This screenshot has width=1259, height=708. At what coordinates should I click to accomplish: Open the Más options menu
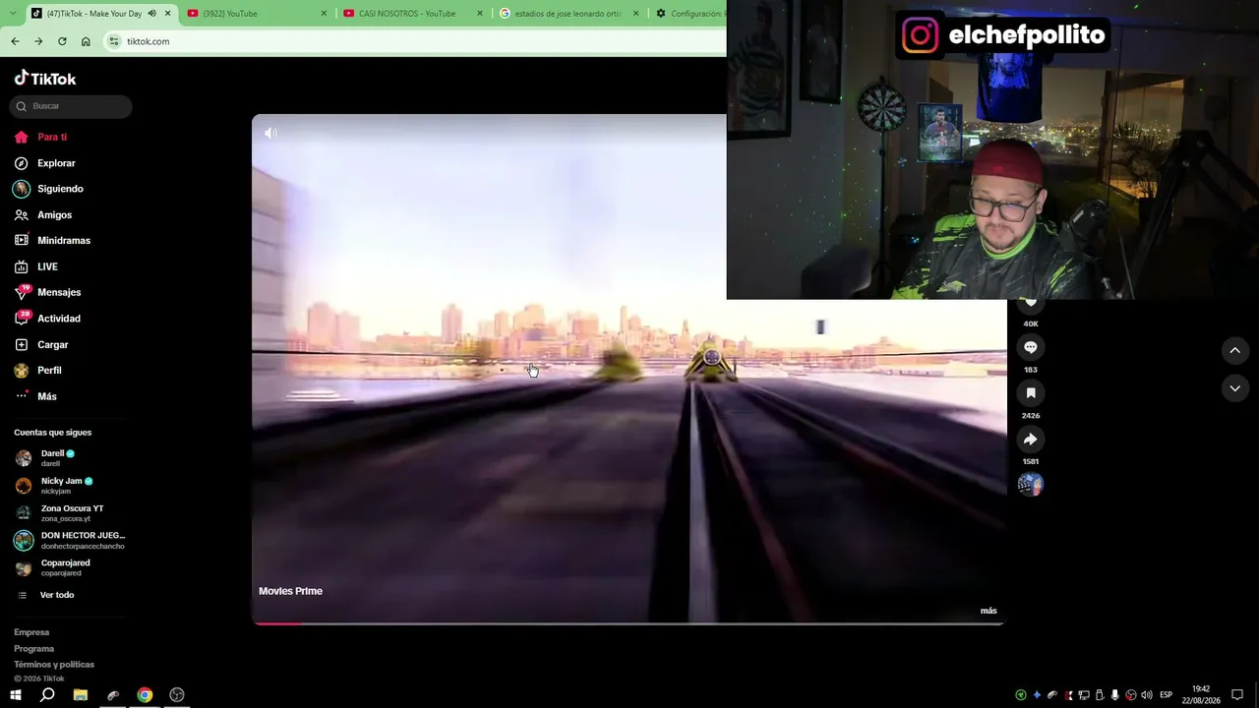(36, 396)
